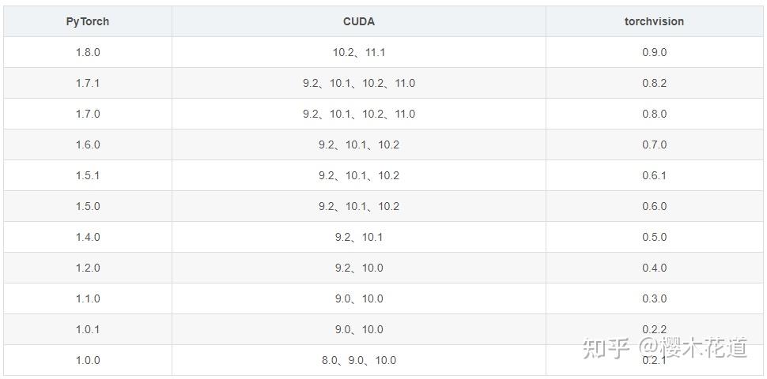This screenshot has height=379, width=767.
Task: Select the torchvision 0.6.1 cell
Action: 654,175
